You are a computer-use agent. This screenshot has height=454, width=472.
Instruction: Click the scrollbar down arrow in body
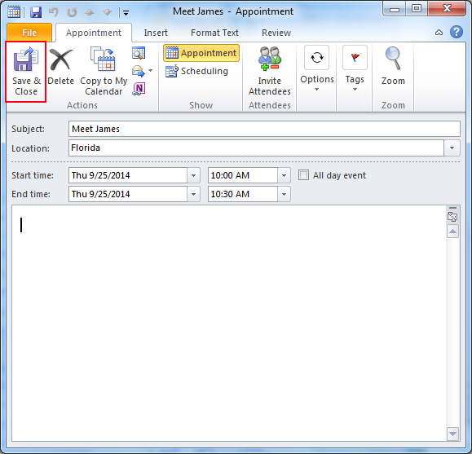(x=452, y=434)
